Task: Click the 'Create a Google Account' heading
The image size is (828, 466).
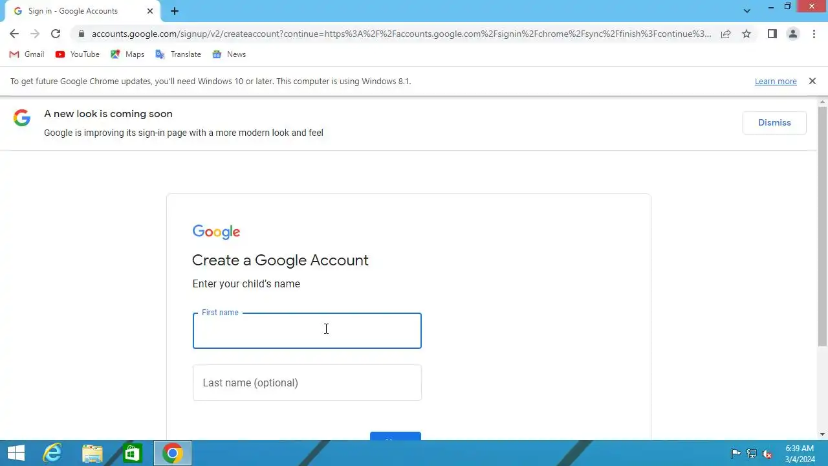Action: coord(280,260)
